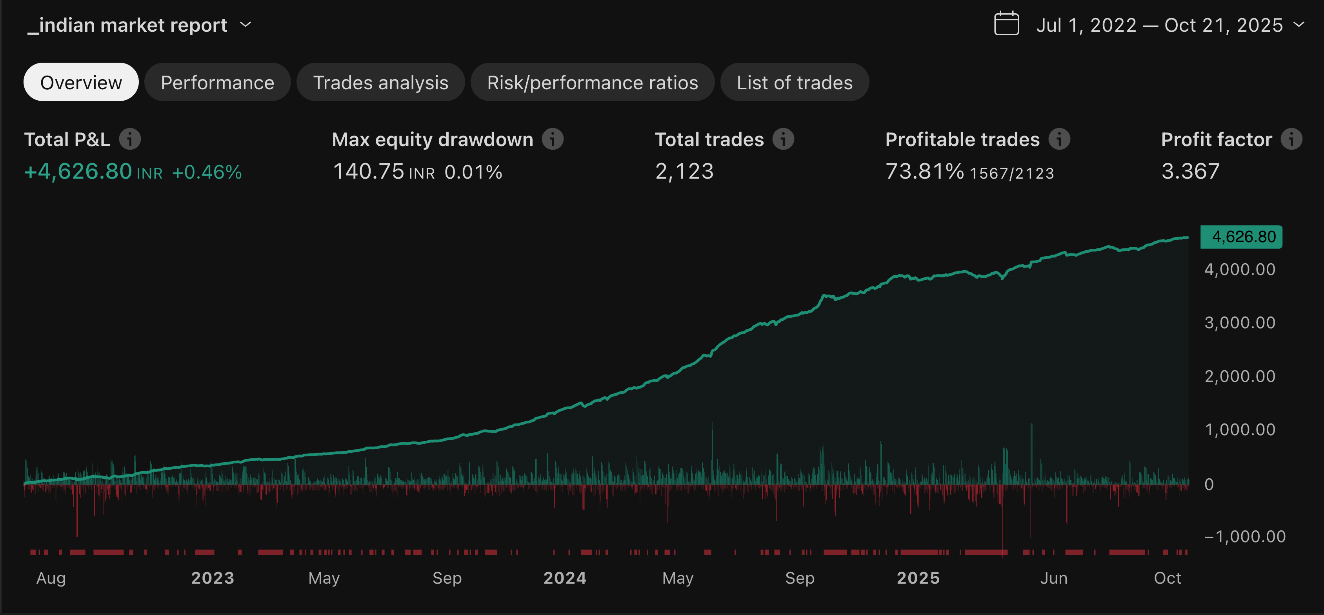
Task: Switch to the Performance tab
Action: pyautogui.click(x=217, y=82)
